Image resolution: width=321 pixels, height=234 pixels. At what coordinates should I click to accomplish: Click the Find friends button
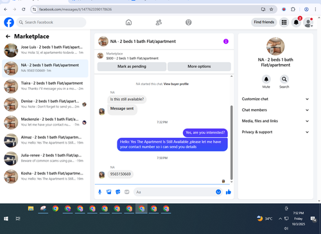(x=264, y=22)
